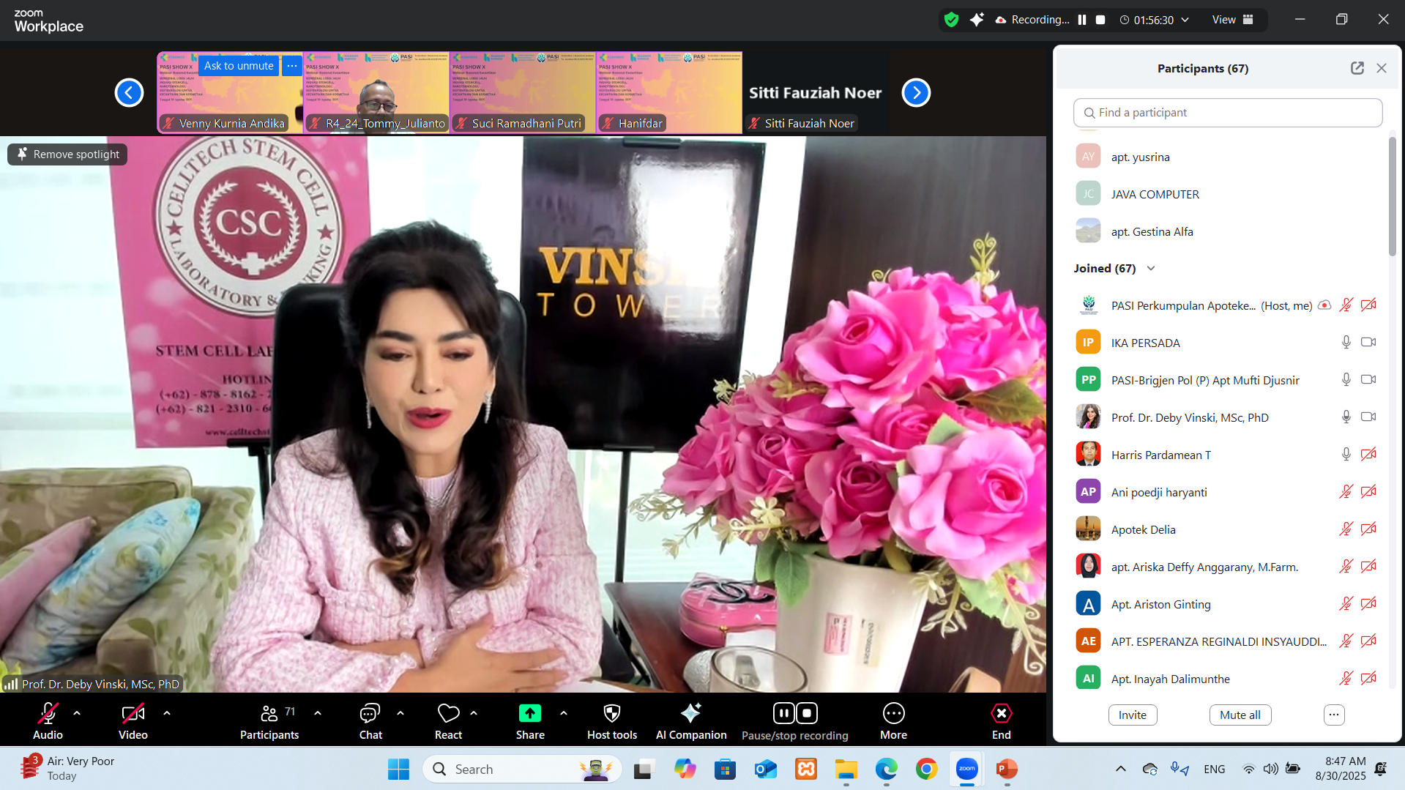1405x790 pixels.
Task: Toggle Video camera in bottom toolbar
Action: click(133, 714)
